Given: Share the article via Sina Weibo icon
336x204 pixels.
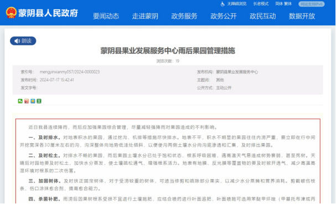Looking at the screenshot, I should pyautogui.click(x=27, y=101).
